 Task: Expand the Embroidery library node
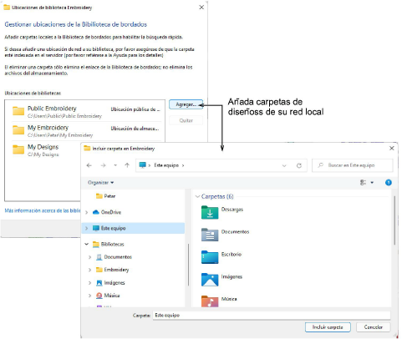pos(89,270)
